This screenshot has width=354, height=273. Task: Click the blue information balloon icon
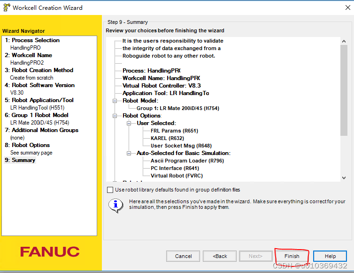(x=116, y=205)
